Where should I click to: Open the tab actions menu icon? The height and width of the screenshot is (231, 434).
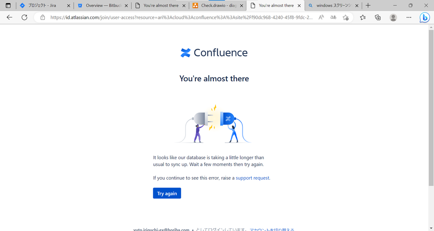(8, 6)
